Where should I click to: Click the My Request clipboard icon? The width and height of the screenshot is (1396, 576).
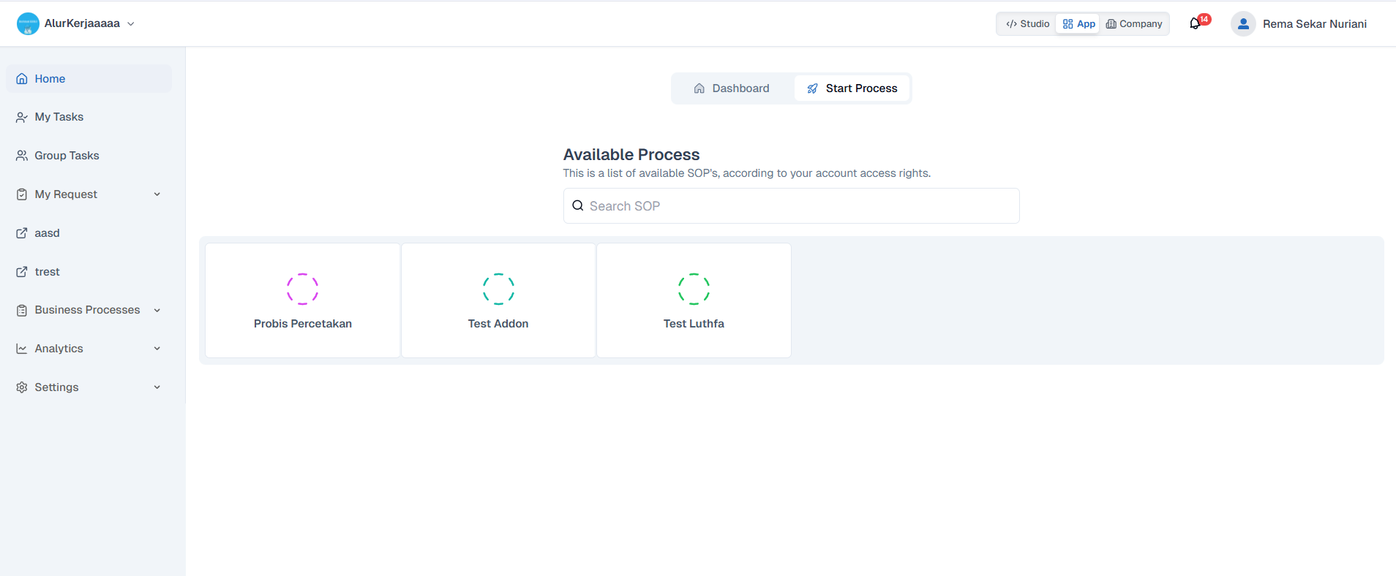pyautogui.click(x=22, y=194)
